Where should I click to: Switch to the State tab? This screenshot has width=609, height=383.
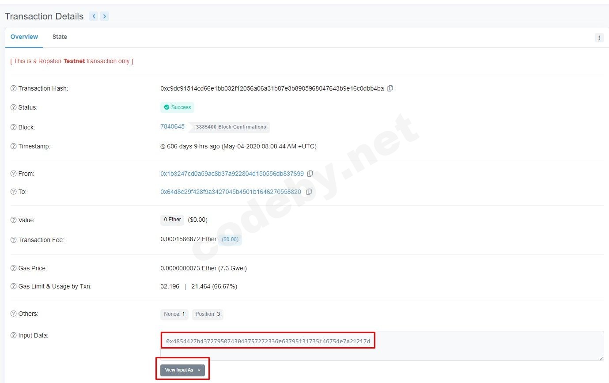click(x=60, y=37)
